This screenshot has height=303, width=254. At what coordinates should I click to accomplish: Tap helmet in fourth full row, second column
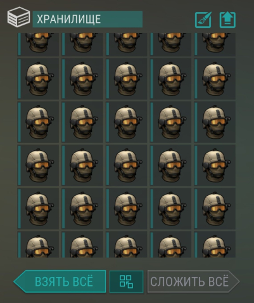tap(82, 209)
